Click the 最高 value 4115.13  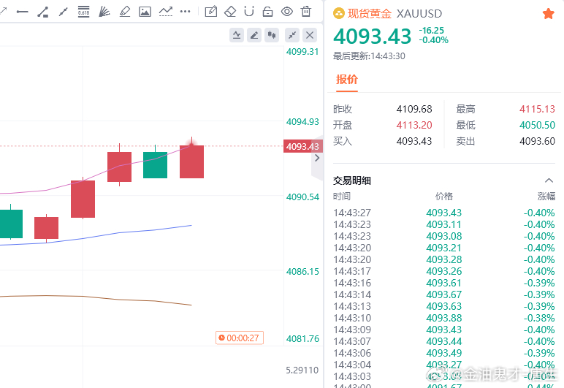537,109
